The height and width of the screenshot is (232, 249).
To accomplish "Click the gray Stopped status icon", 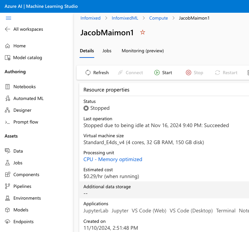I will (86, 108).
